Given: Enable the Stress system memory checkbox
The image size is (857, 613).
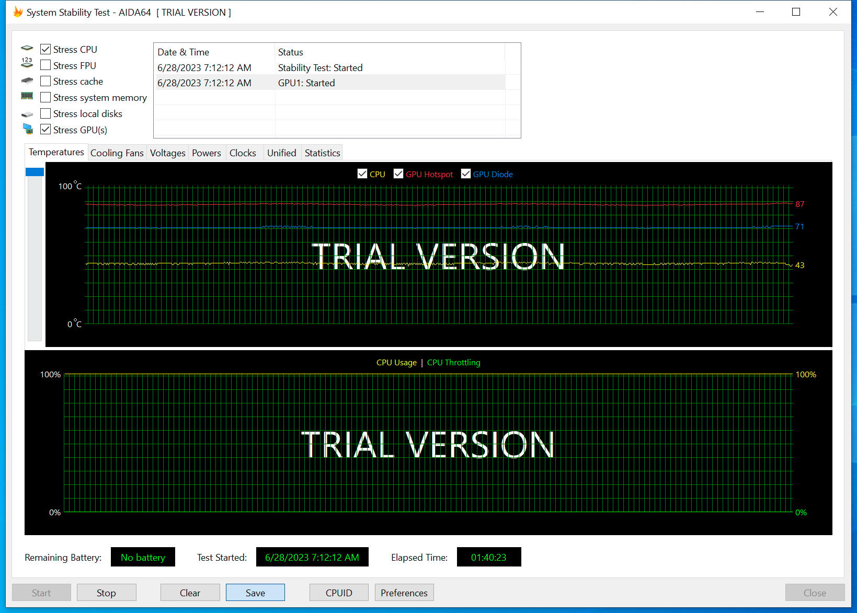Looking at the screenshot, I should click(45, 97).
